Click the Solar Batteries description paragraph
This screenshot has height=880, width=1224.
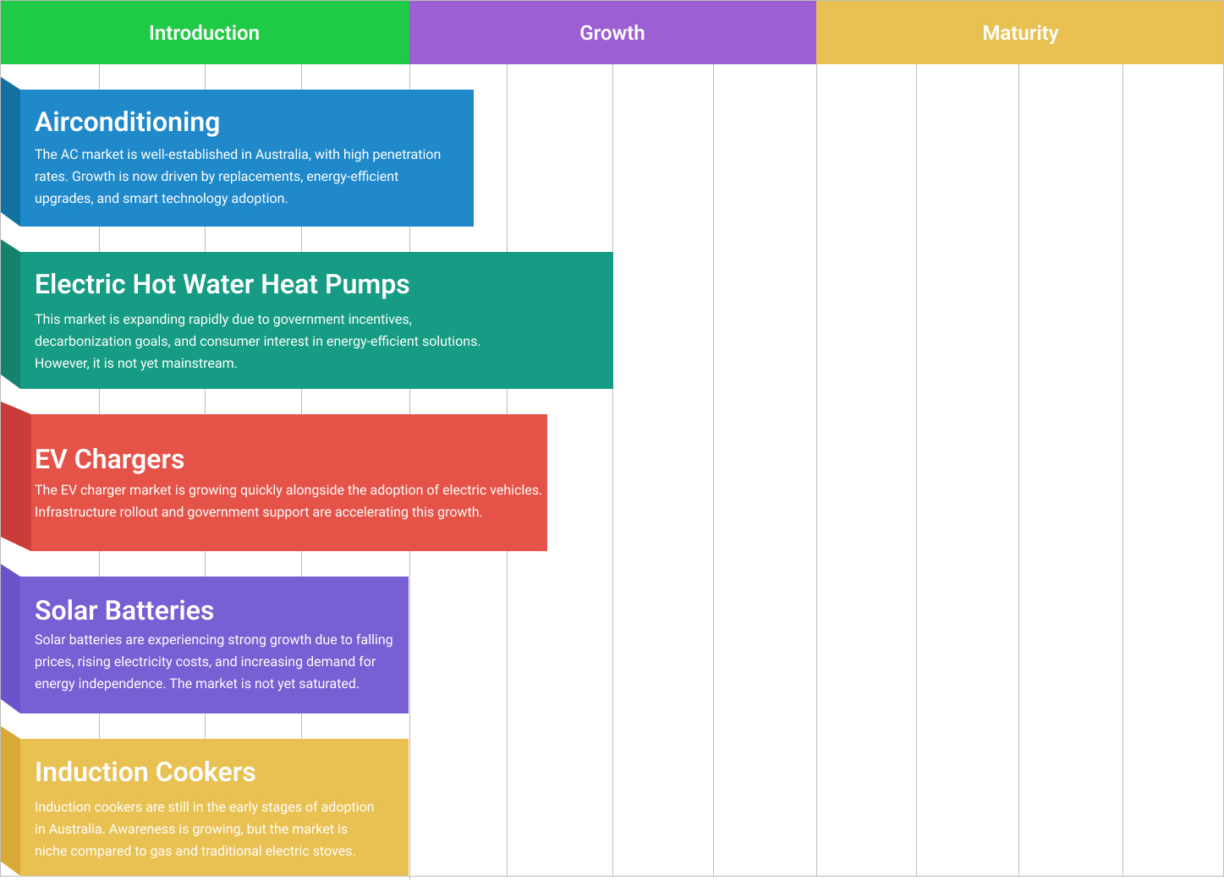213,662
